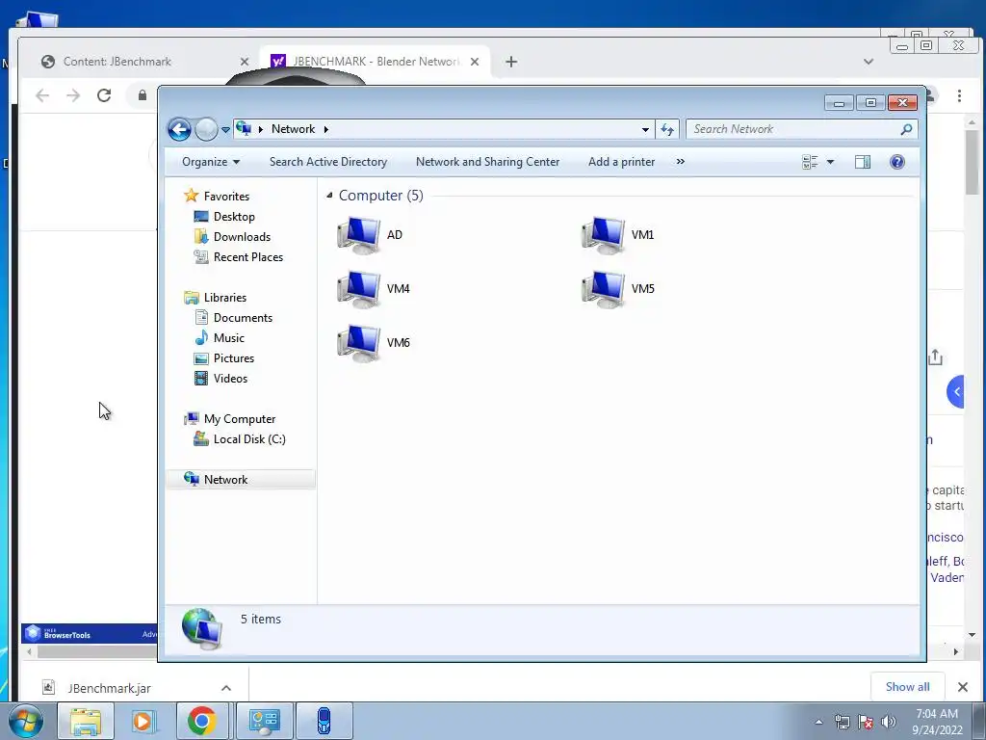Open Local Disk (C:)
Screen dimensions: 986x740
(249, 439)
